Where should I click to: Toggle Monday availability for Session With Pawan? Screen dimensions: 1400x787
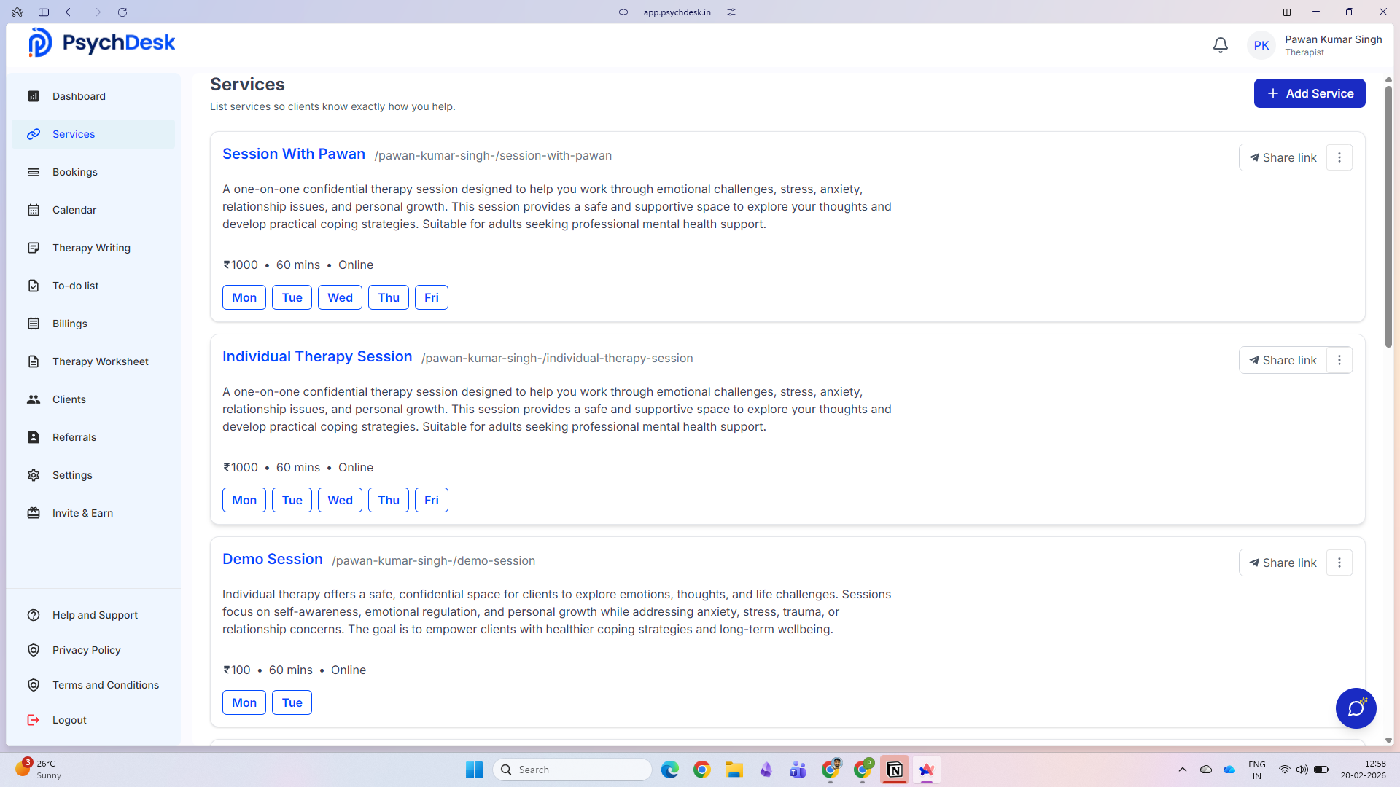coord(244,297)
